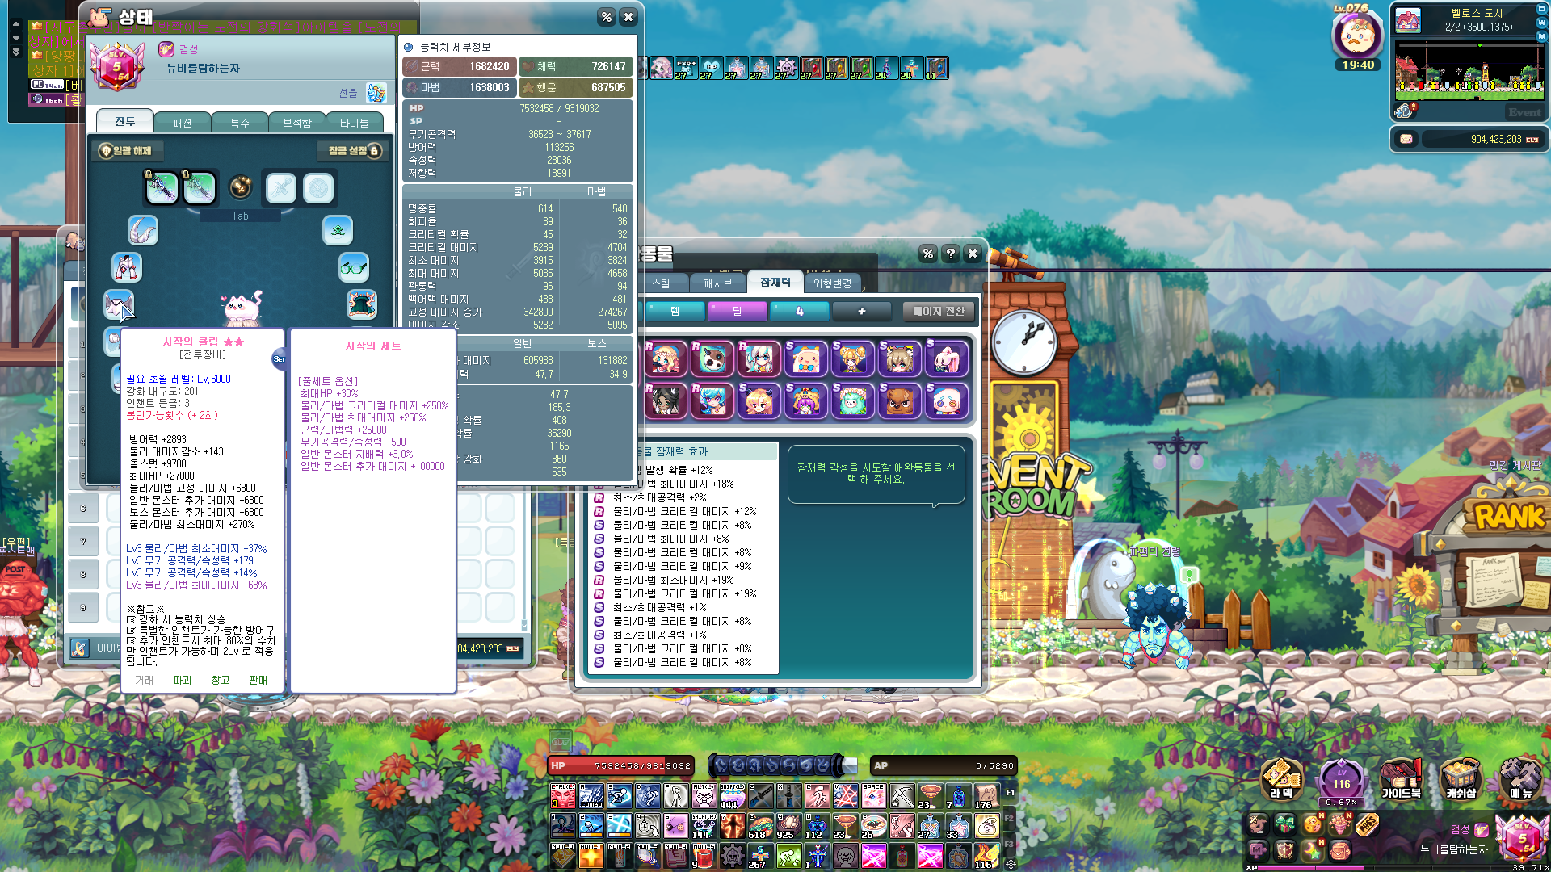Open pet window ? help button
The image size is (1551, 872).
pos(950,254)
